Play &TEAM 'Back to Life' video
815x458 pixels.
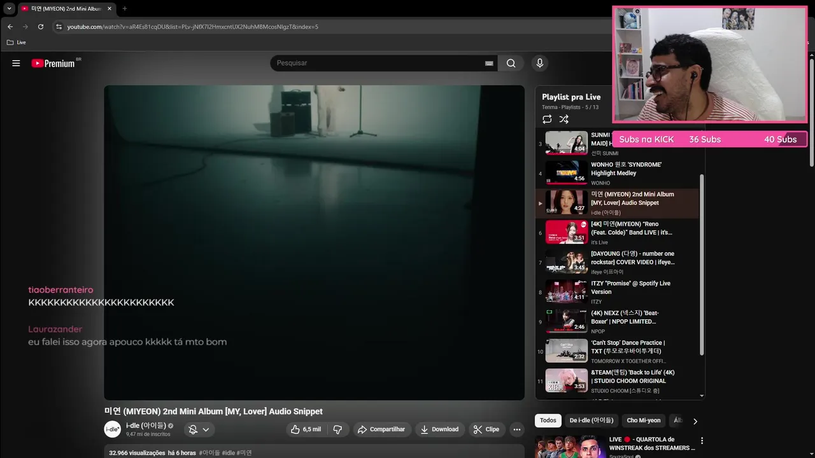point(618,381)
